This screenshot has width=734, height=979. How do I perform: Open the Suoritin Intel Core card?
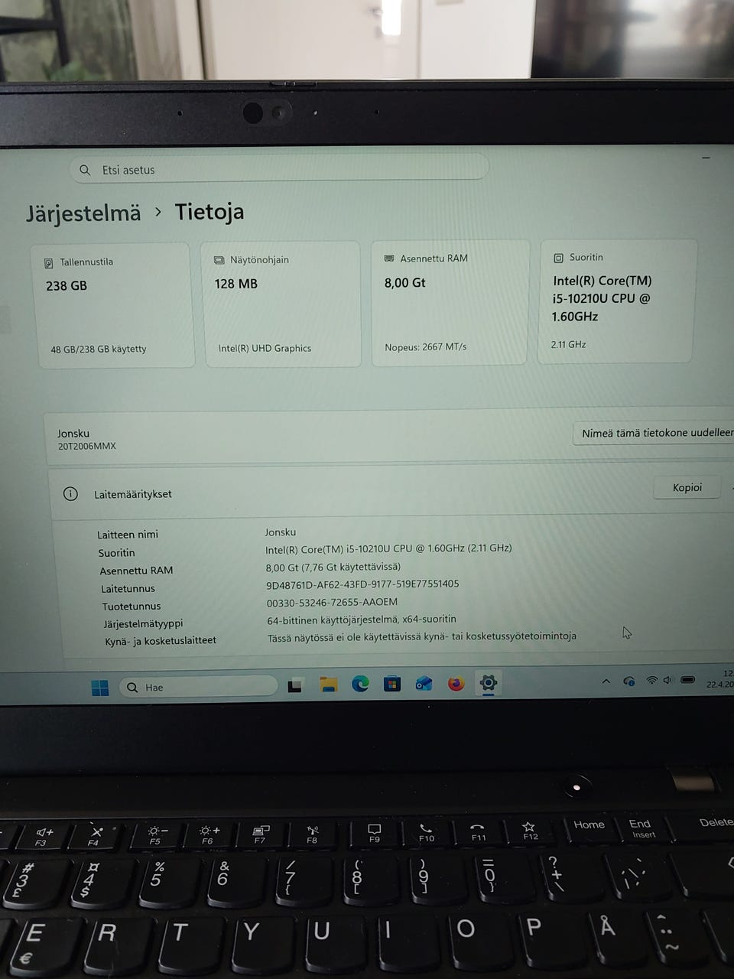(617, 301)
